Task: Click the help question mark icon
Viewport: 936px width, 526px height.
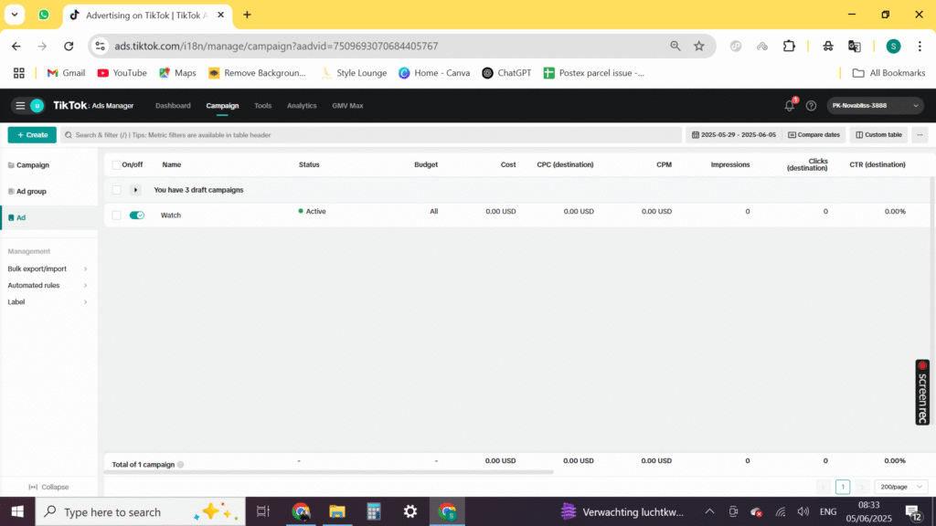Action: [x=811, y=106]
